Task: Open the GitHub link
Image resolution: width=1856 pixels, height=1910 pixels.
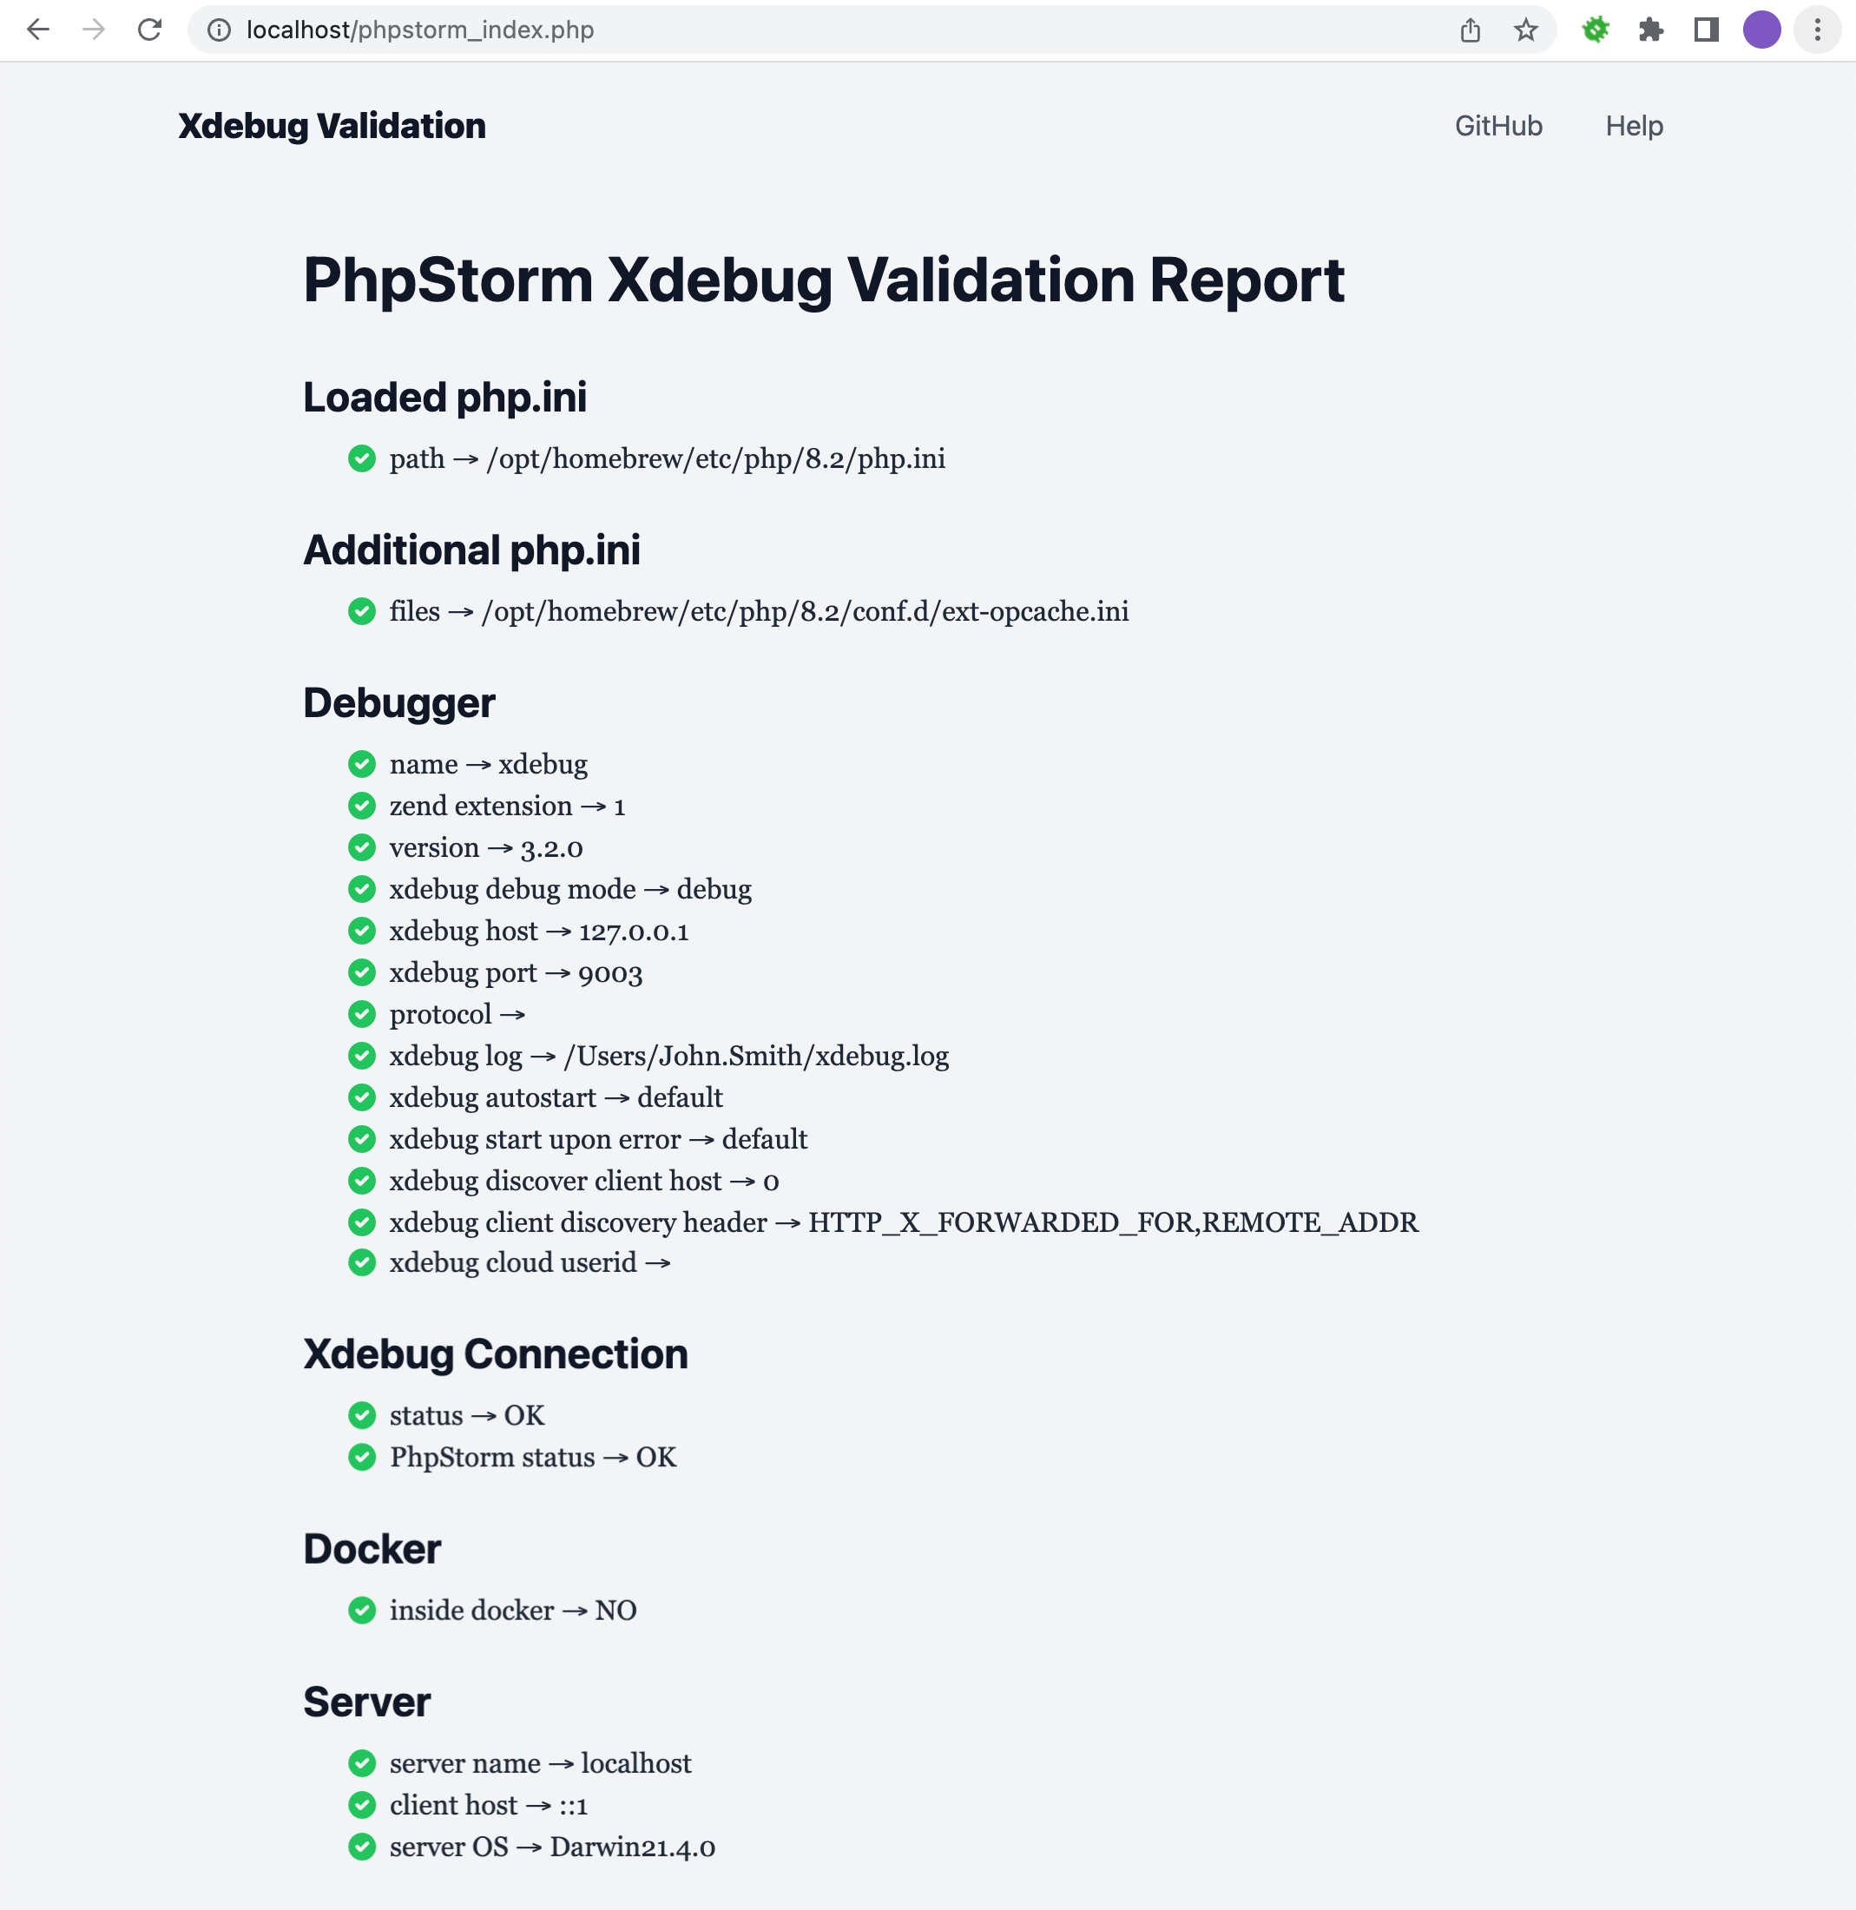Action: click(1498, 126)
